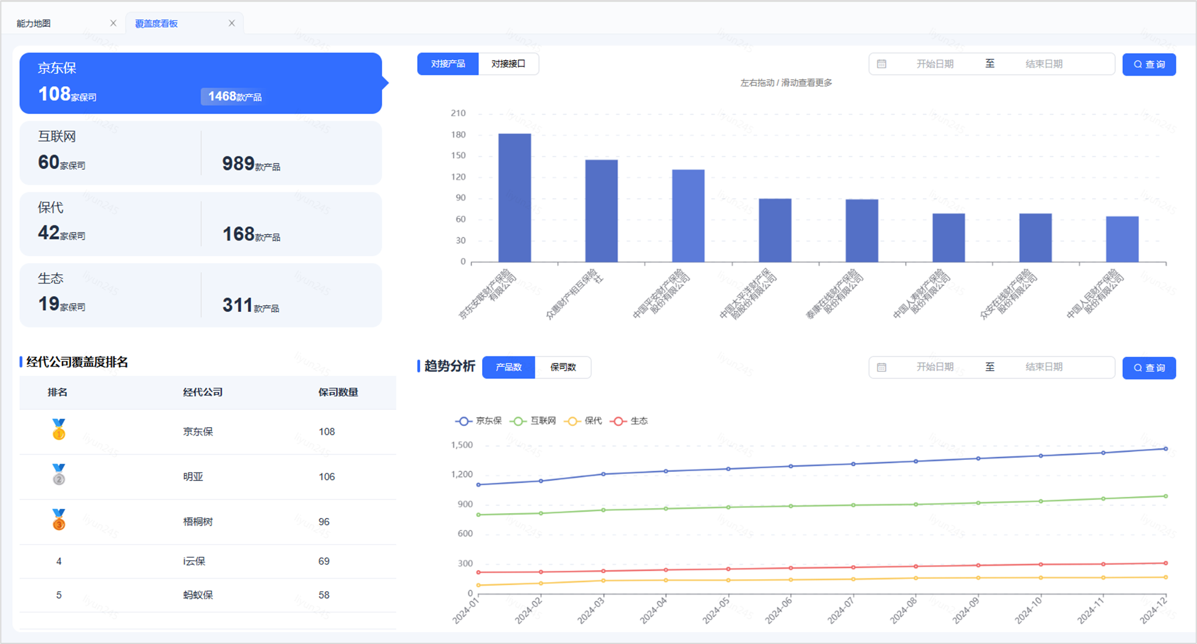Click 查询 button above bar chart
The width and height of the screenshot is (1197, 644).
pyautogui.click(x=1149, y=64)
